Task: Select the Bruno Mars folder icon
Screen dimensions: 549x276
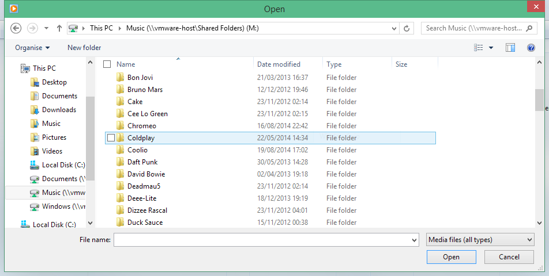Action: (120, 90)
